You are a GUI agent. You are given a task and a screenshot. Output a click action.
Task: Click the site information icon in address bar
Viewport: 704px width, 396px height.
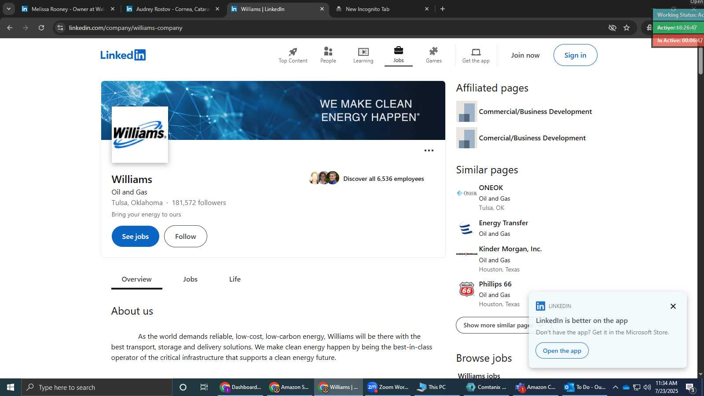coord(60,28)
